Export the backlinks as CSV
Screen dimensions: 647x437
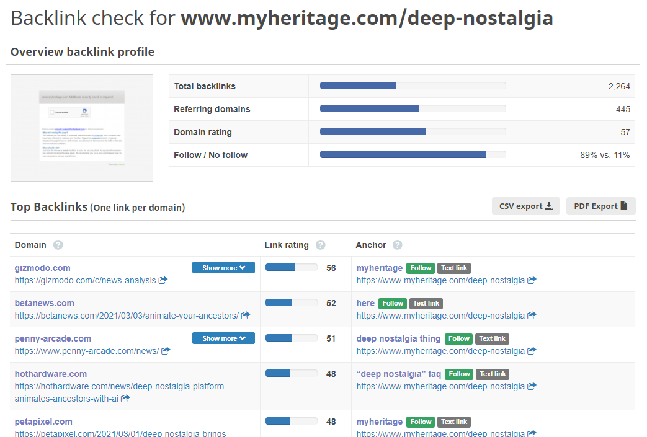(525, 206)
